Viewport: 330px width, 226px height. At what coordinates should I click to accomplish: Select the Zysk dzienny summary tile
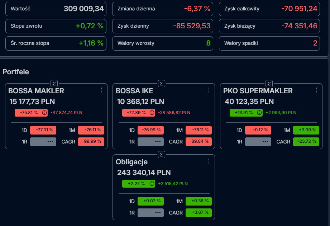coord(163,26)
